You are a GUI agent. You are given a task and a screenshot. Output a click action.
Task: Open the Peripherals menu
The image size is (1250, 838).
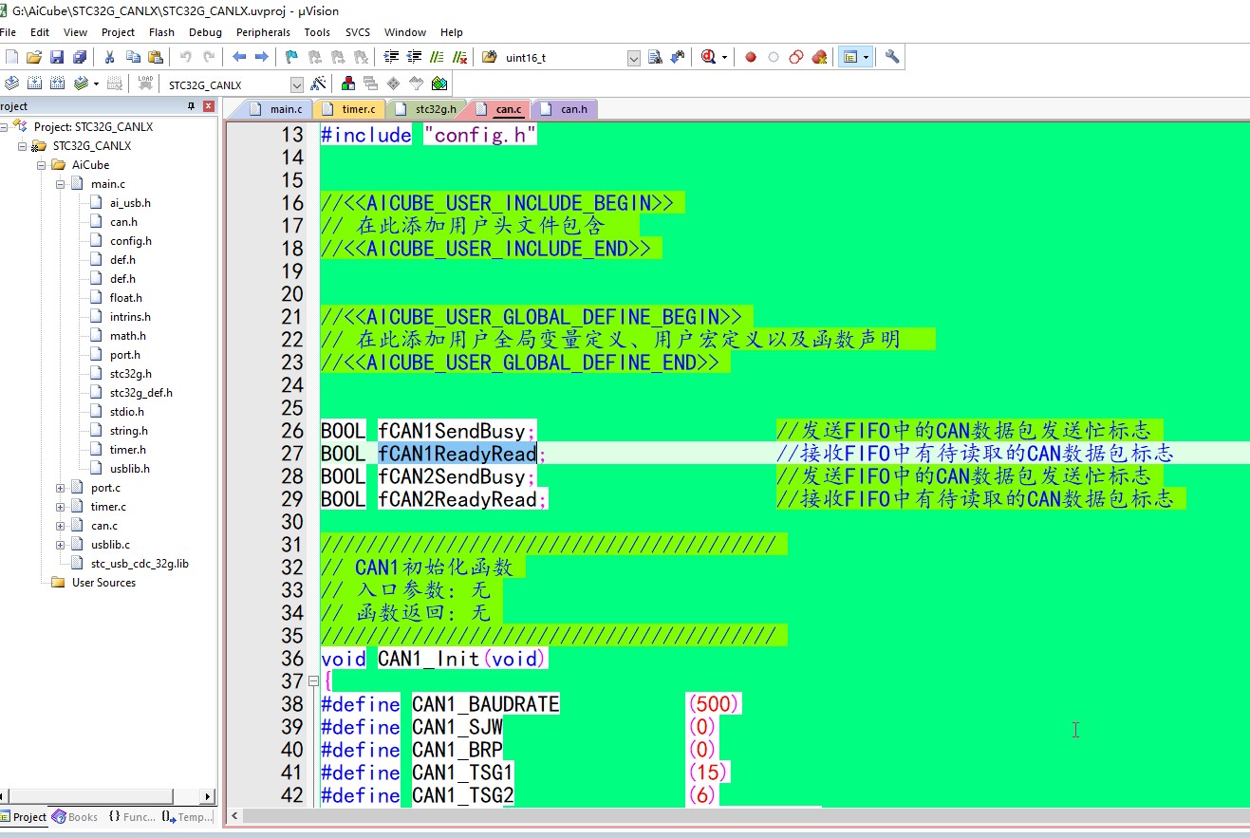[x=263, y=32]
